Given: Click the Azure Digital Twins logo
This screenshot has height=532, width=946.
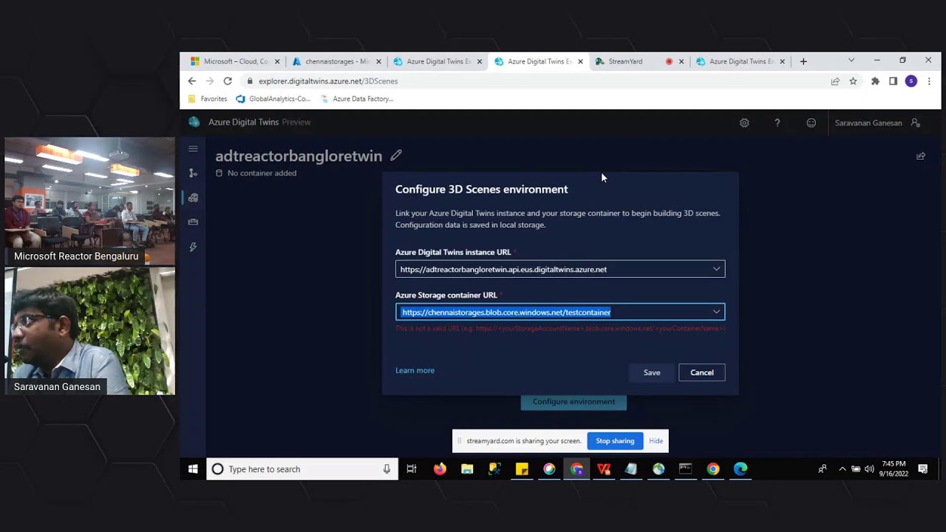Looking at the screenshot, I should pos(194,122).
